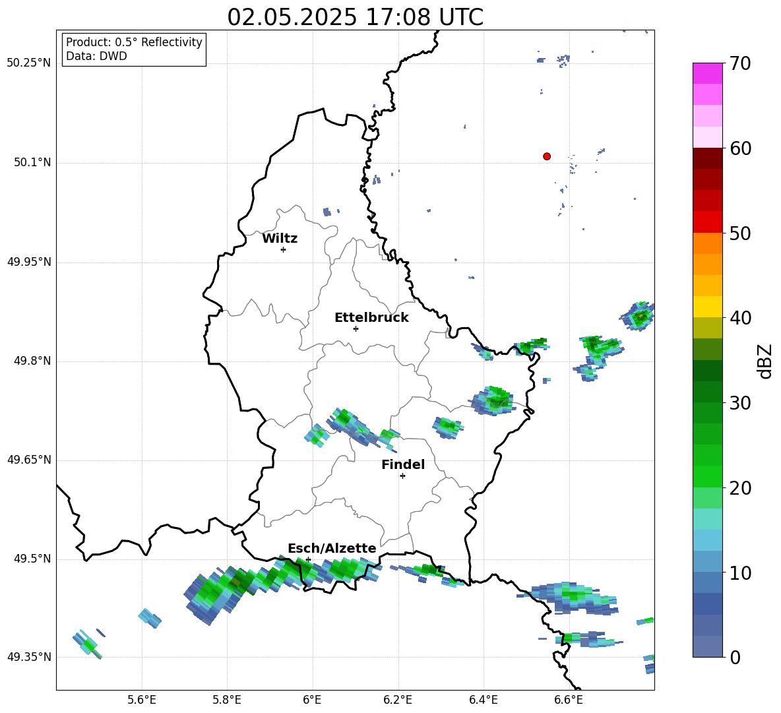Click the 49.95°N latitude label
Image resolution: width=781 pixels, height=713 pixels.
[x=29, y=262]
